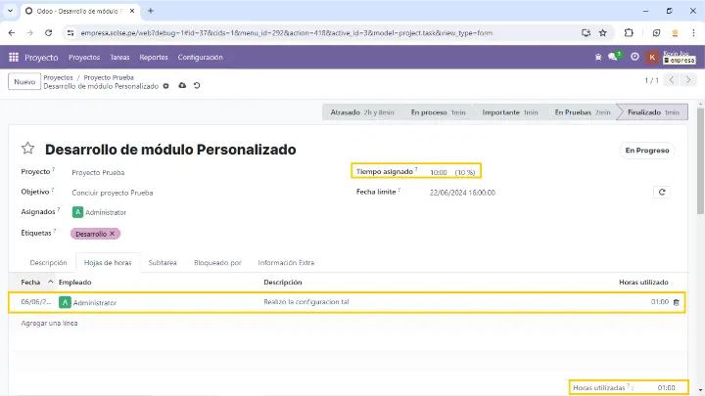The width and height of the screenshot is (705, 396).
Task: Click the recurrence icon beside deadline
Action: (662, 193)
